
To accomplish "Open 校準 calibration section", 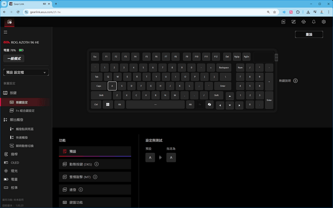I will tap(14, 188).
